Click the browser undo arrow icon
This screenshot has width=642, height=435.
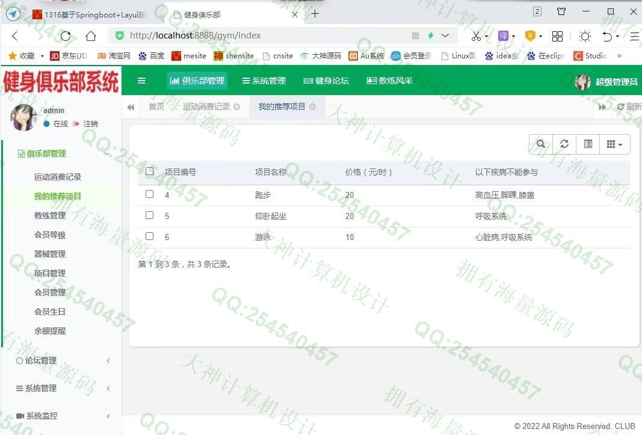[607, 36]
